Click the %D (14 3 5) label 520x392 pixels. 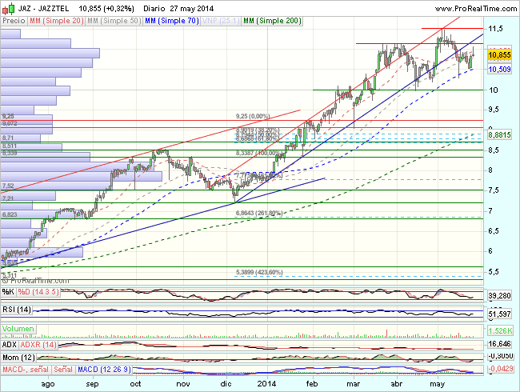[x=38, y=291]
